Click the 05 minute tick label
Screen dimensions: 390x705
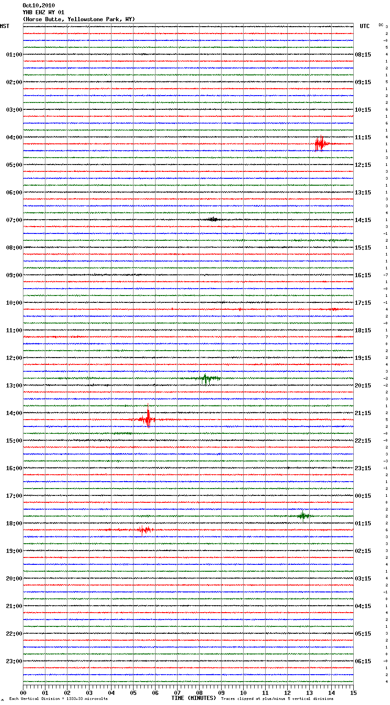click(x=133, y=693)
